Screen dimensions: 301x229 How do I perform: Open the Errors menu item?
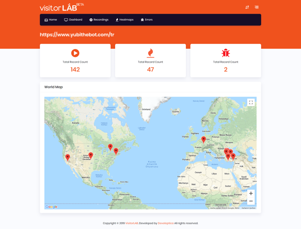point(147,20)
